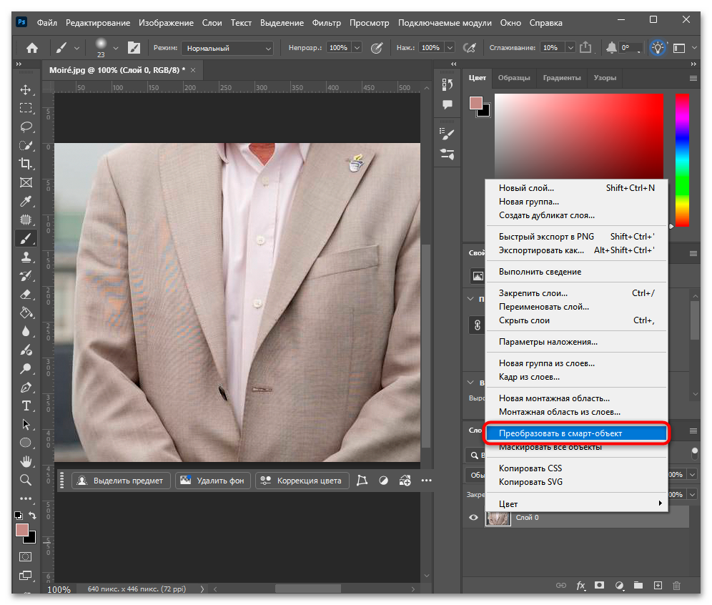Select the Rectangular Marquee tool
Viewport: 712px width, 605px height.
coord(26,108)
